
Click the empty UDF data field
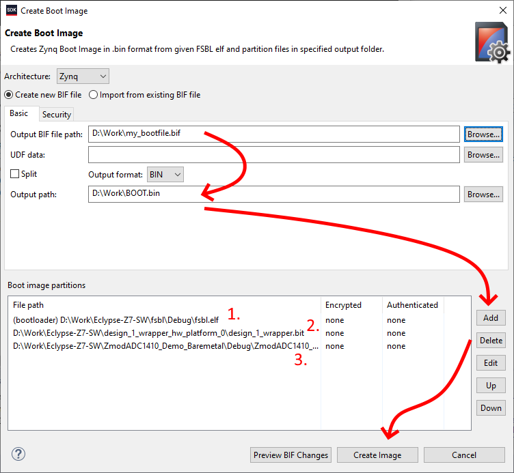coord(273,154)
